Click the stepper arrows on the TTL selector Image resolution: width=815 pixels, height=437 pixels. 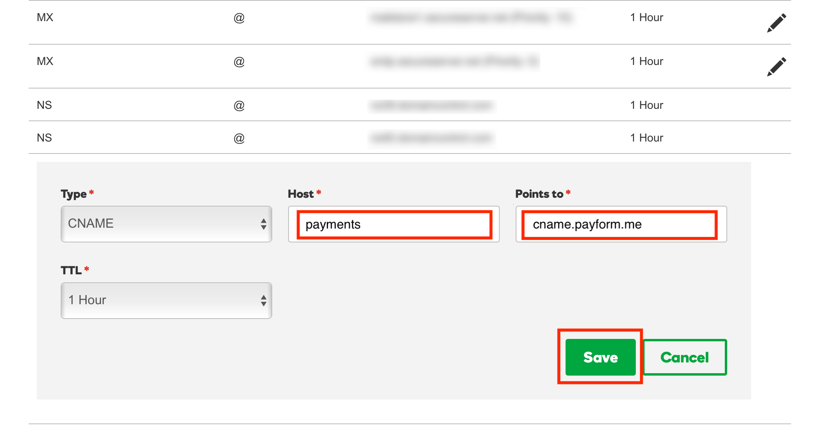pyautogui.click(x=263, y=300)
